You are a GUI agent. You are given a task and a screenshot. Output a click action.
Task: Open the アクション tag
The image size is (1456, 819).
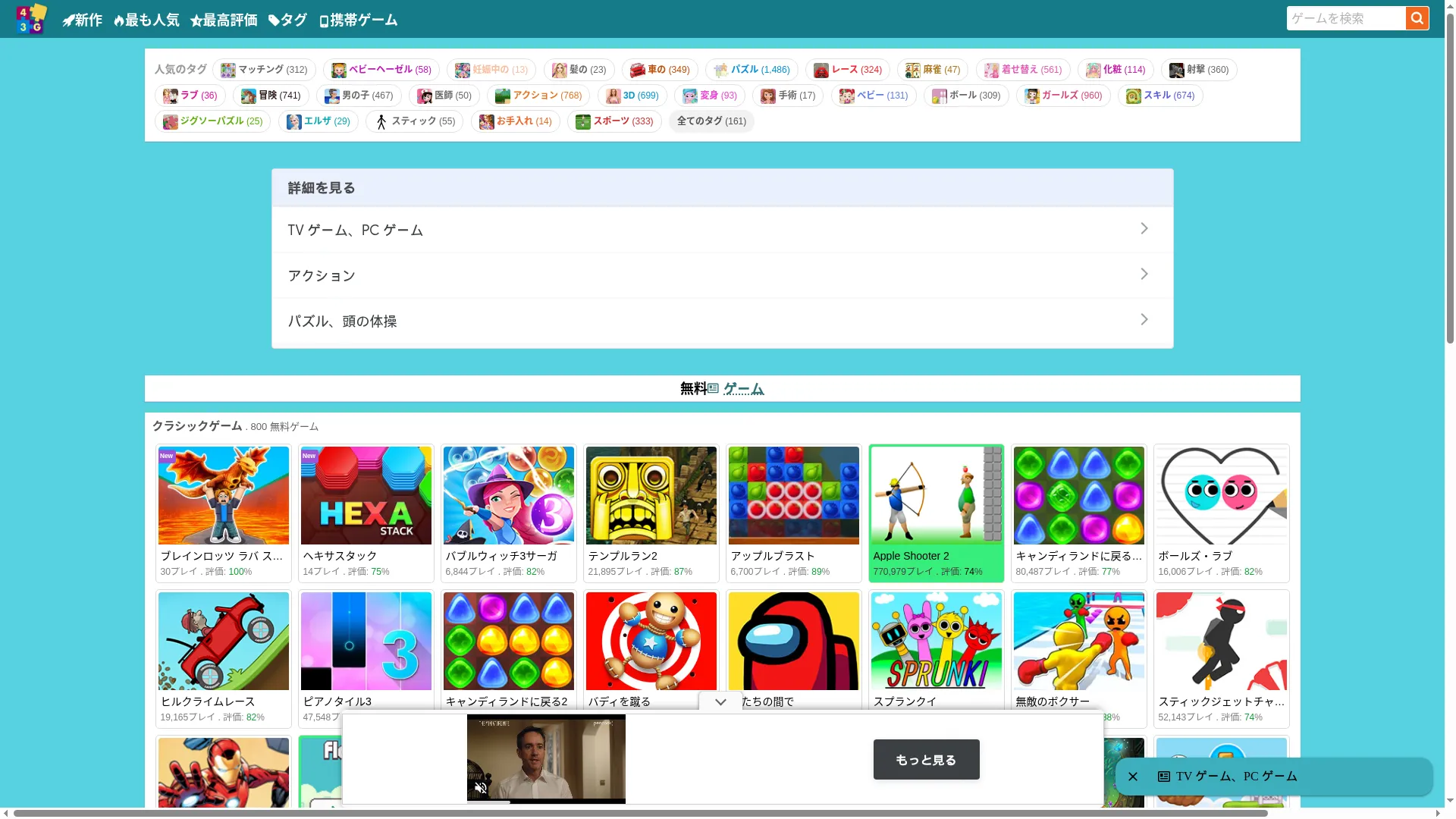click(538, 96)
